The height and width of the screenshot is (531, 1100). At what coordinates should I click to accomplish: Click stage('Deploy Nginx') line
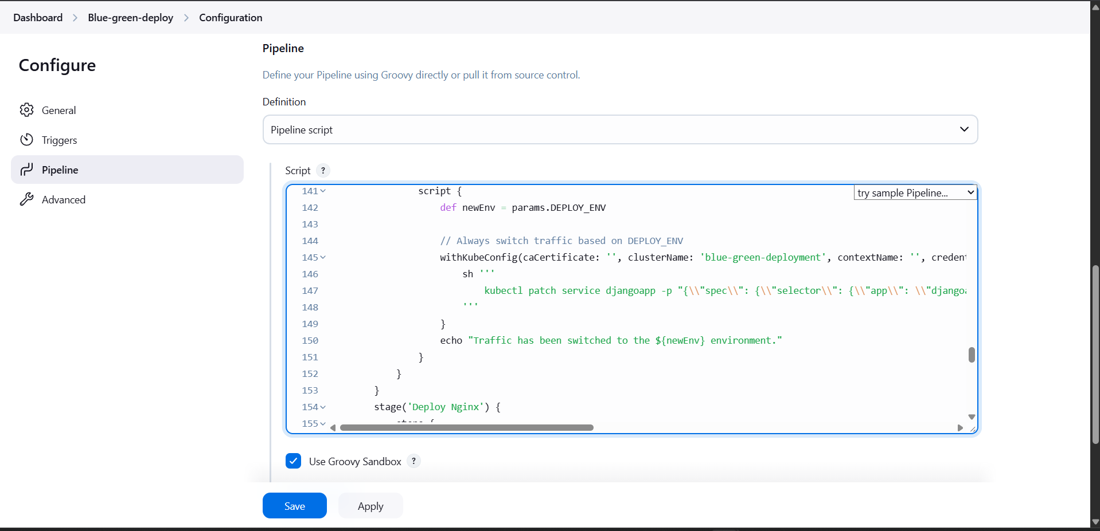pyautogui.click(x=438, y=407)
